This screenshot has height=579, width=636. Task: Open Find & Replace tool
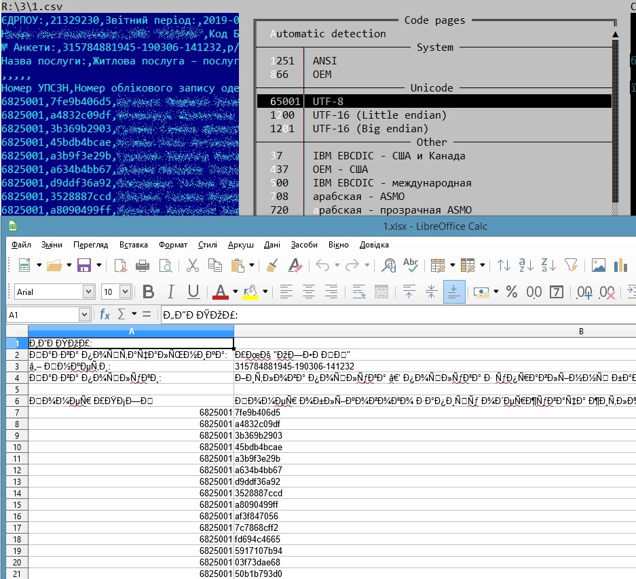[389, 265]
